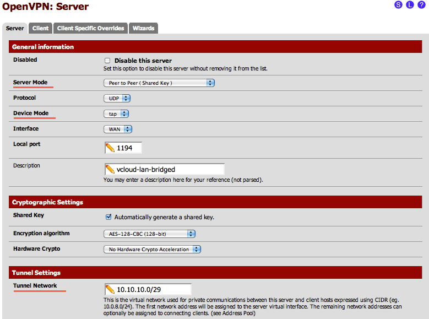Click the Tunnel Network field 10.10.10.0/29
429x319 pixels.
148,289
